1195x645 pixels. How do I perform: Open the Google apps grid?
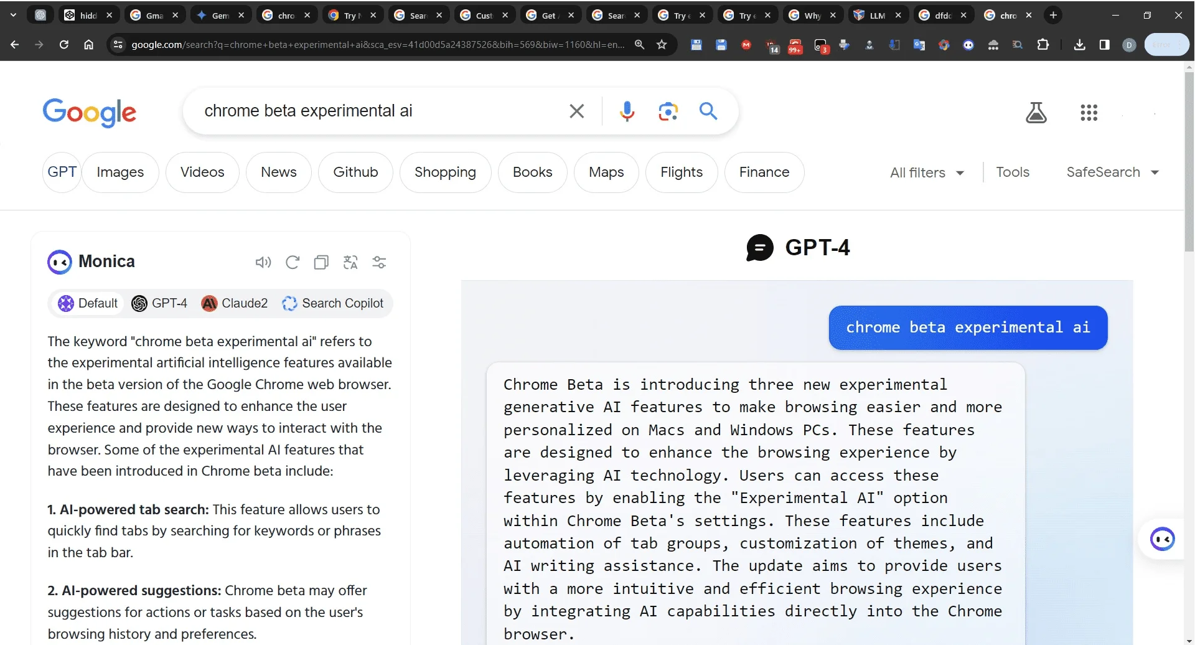[1089, 113]
